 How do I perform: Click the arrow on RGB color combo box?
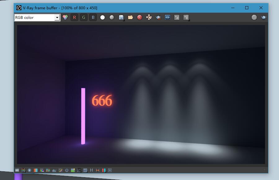click(x=57, y=18)
